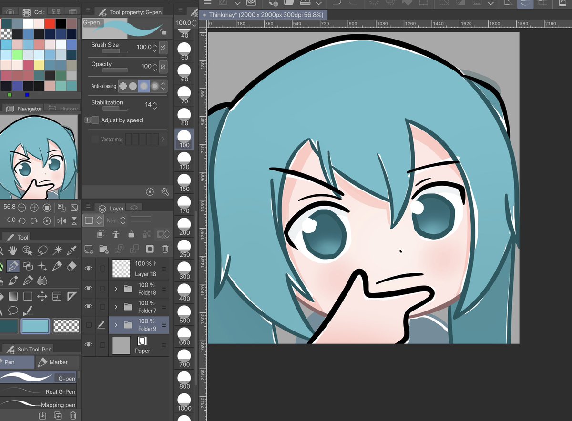Screen dimensions: 572x421
Task: Rotate the canvas left in Navigator
Action: [x=22, y=221]
